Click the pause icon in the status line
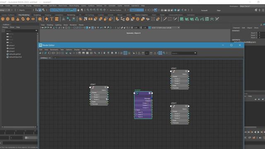 pos(185,10)
